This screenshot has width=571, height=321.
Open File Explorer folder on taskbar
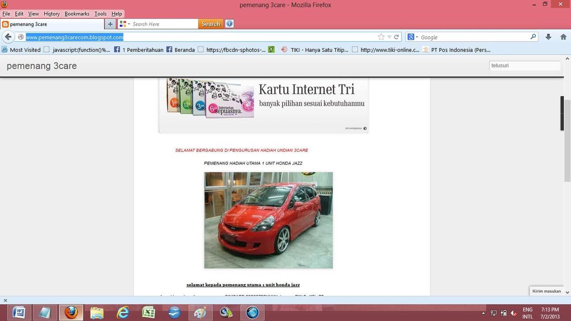point(96,313)
